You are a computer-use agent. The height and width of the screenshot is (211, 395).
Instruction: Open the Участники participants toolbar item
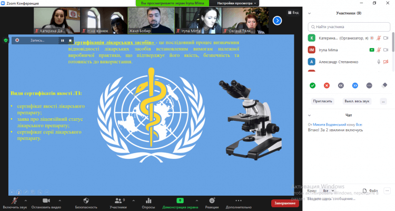pos(117,200)
